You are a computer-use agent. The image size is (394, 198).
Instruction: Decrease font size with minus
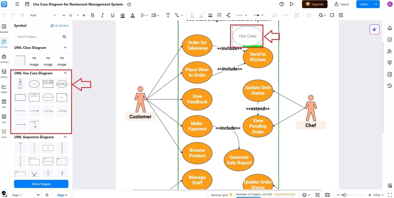coord(64,15)
